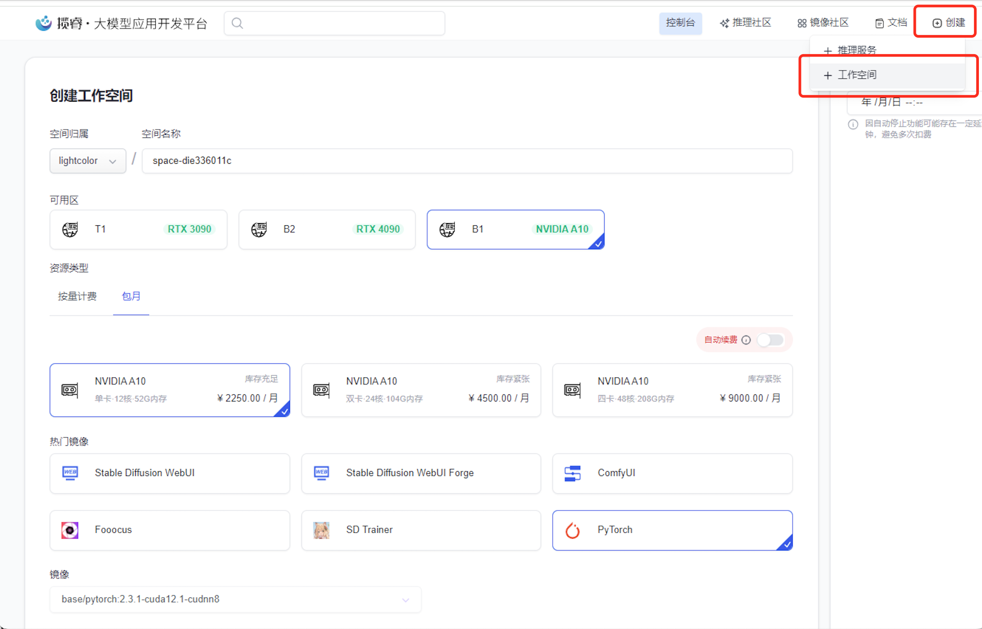Choose single-card A10 at ¥2250.00 / 月
The width and height of the screenshot is (982, 629).
[x=170, y=390]
